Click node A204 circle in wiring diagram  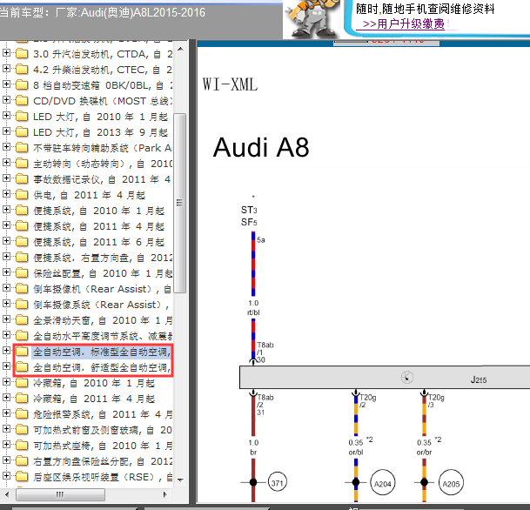[383, 483]
